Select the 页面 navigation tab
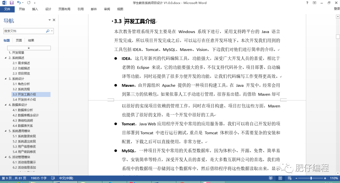 19,40
